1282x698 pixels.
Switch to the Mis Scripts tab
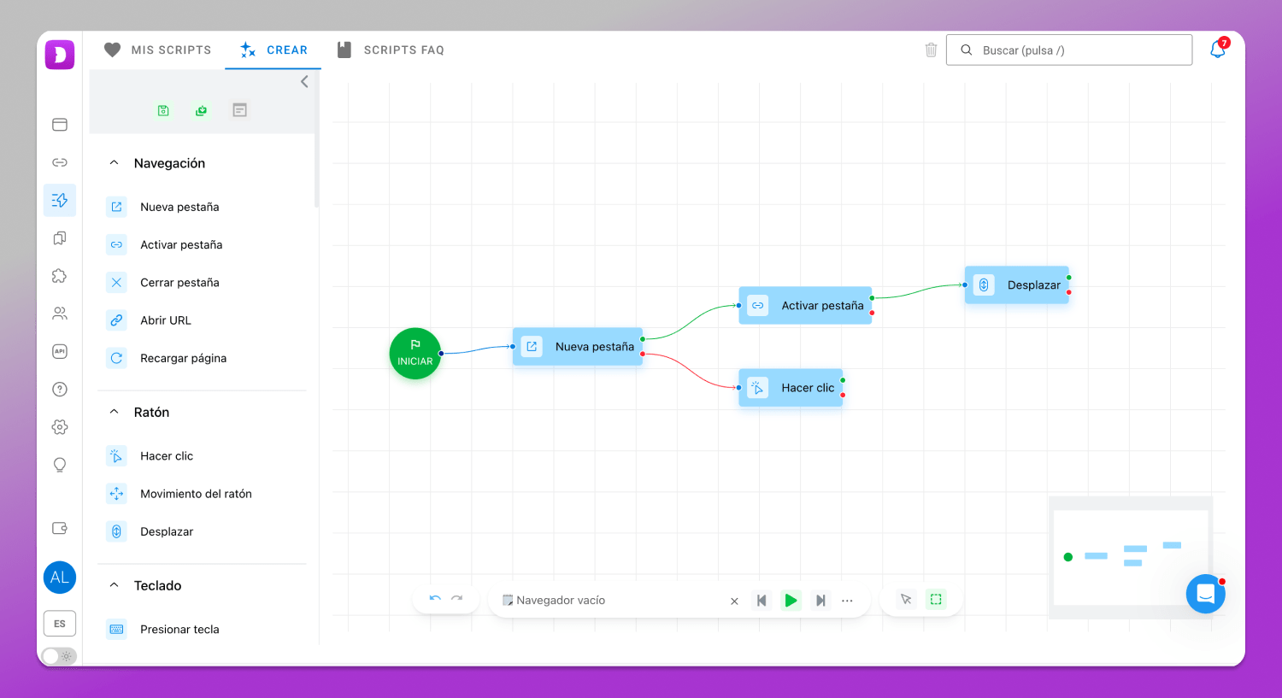[x=157, y=50]
